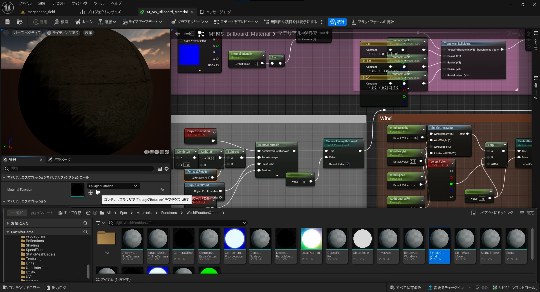Click レイアウトにドッキング

[492, 213]
